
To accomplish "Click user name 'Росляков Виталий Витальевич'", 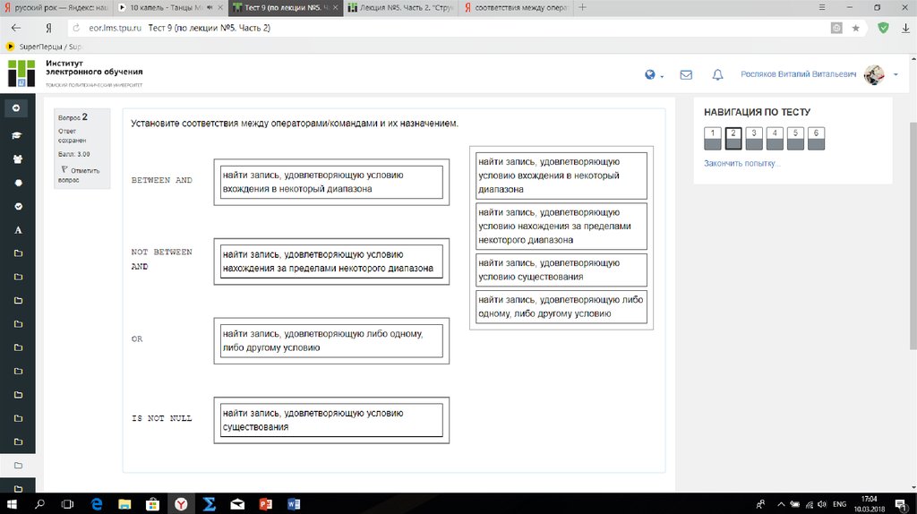I will point(798,74).
